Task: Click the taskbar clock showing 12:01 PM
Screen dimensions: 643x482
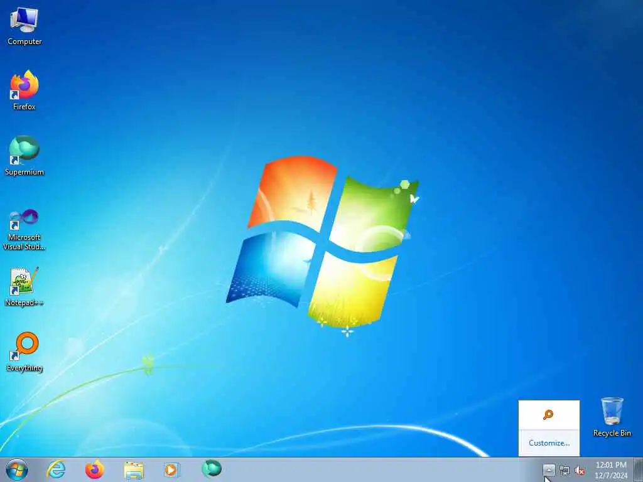Action: tap(611, 470)
